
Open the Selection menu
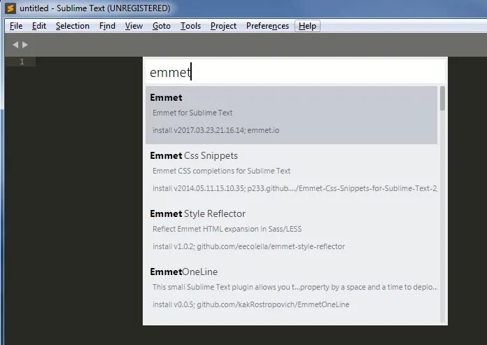pos(72,26)
